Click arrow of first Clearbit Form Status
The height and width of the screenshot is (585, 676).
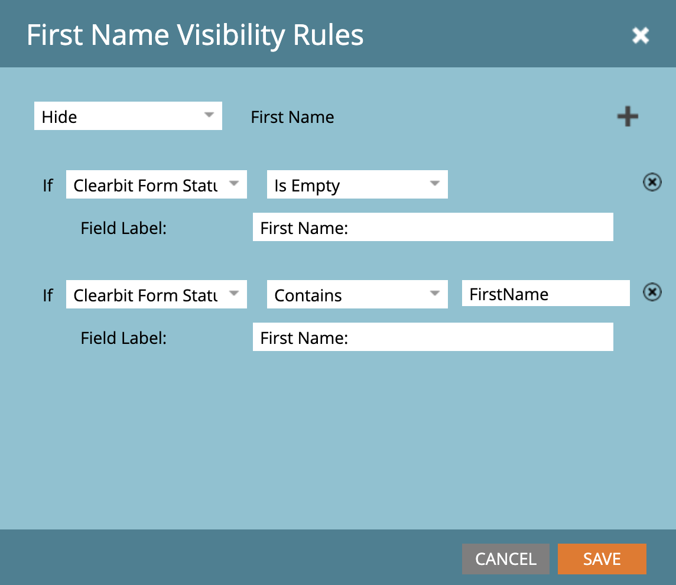[x=234, y=183]
